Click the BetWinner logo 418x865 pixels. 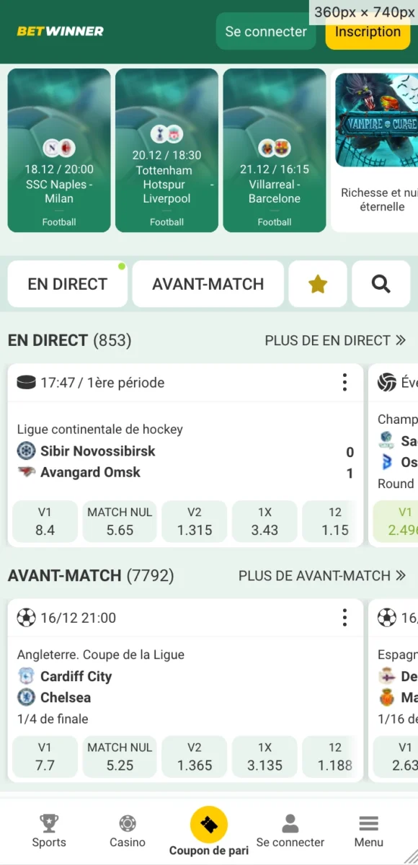(x=60, y=31)
